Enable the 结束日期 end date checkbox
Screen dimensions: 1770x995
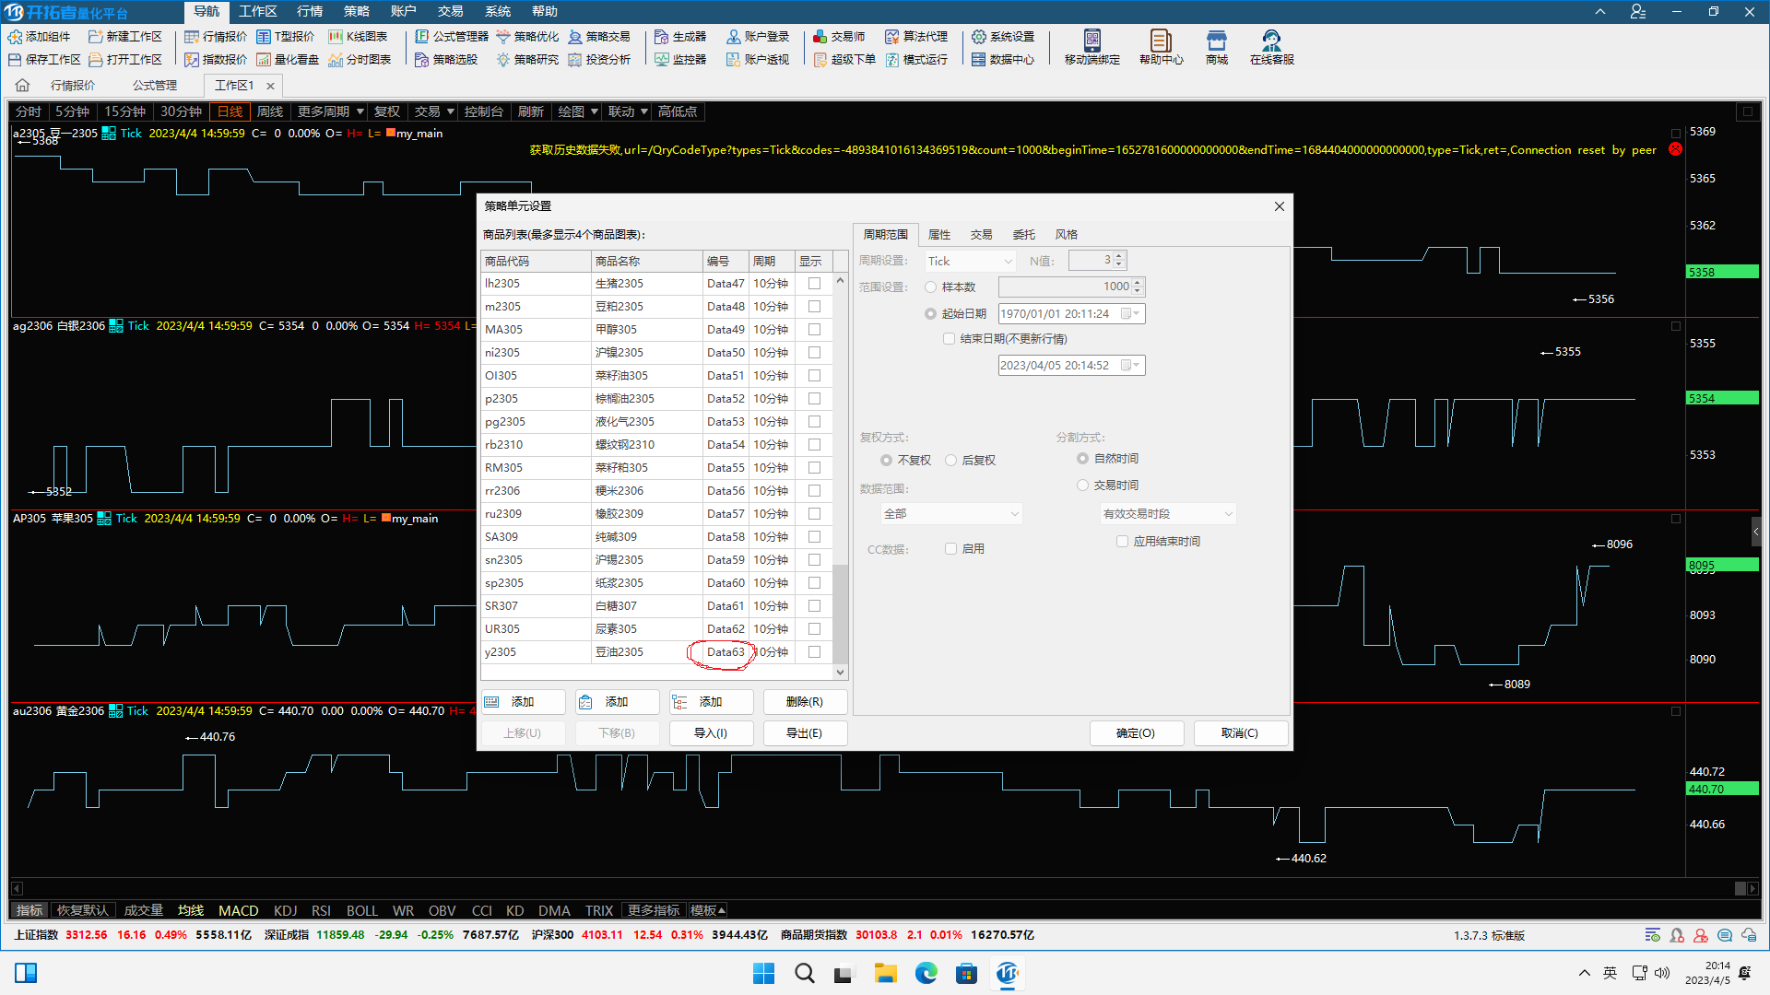point(949,339)
